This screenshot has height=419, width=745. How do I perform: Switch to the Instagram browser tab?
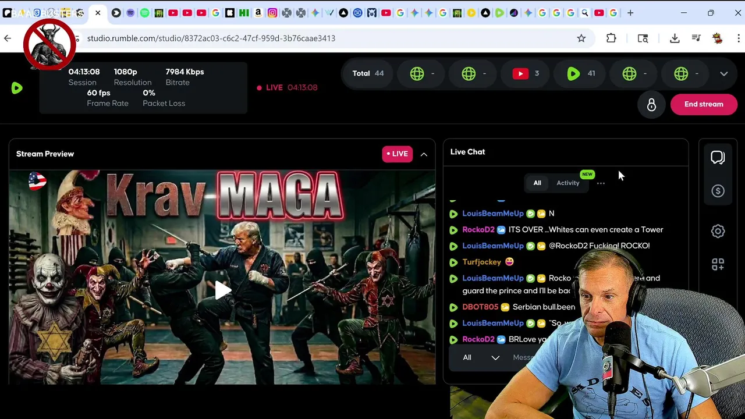[272, 13]
